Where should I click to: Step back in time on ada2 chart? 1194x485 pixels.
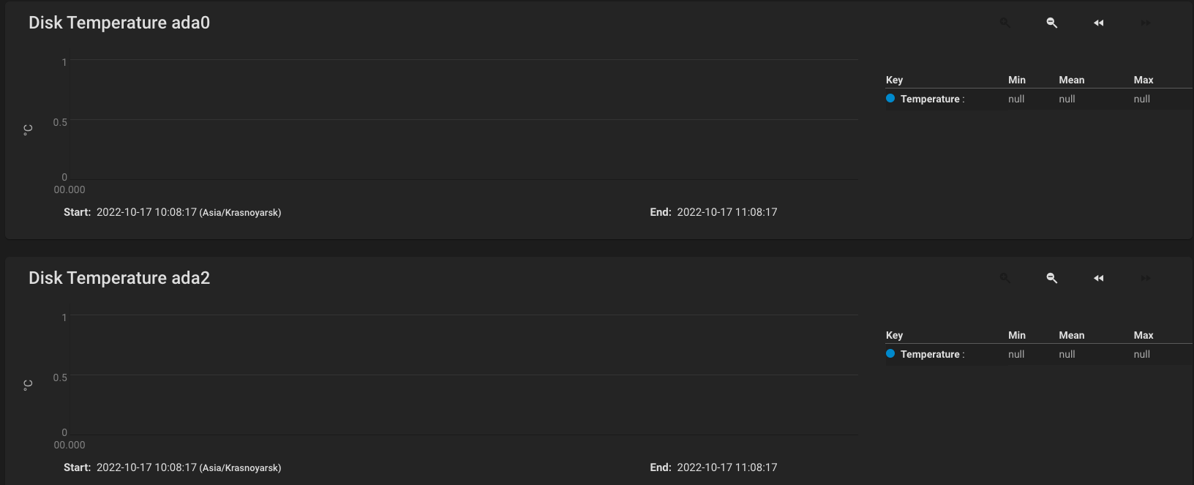point(1099,278)
